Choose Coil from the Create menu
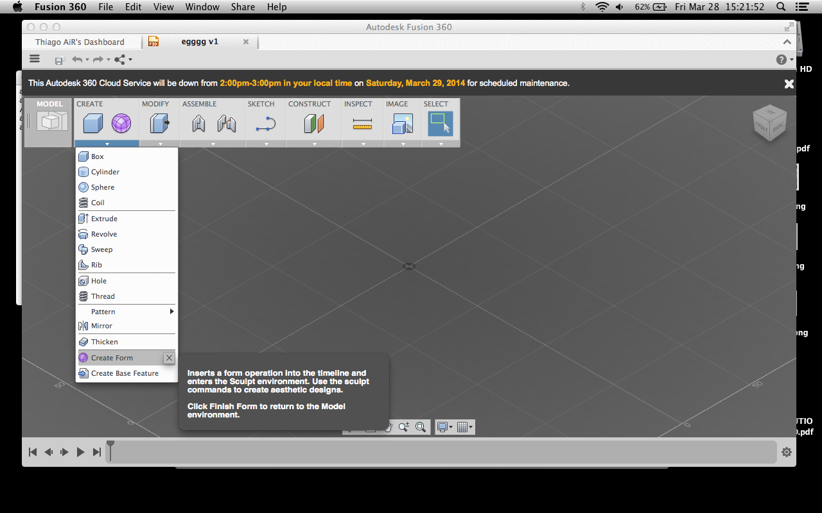 click(127, 203)
